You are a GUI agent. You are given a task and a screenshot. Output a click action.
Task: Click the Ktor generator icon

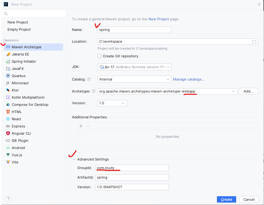point(8,90)
